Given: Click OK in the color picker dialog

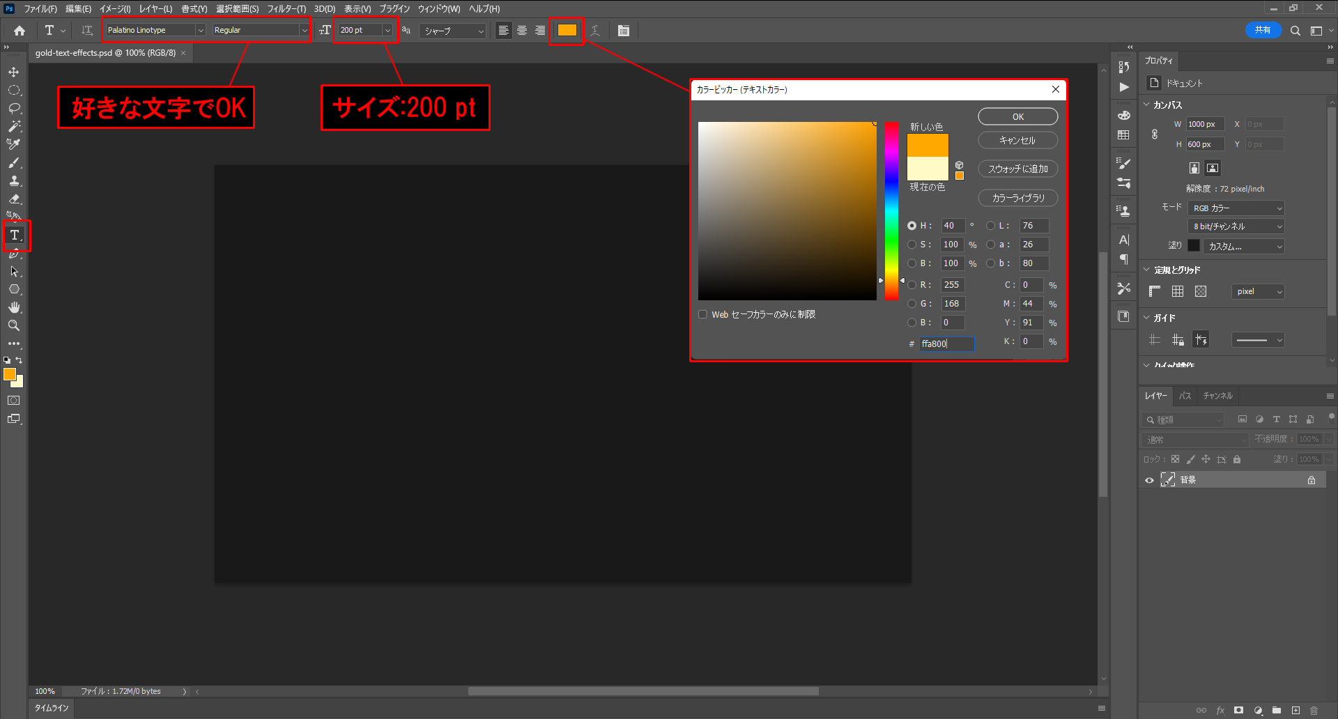Looking at the screenshot, I should [x=1017, y=117].
